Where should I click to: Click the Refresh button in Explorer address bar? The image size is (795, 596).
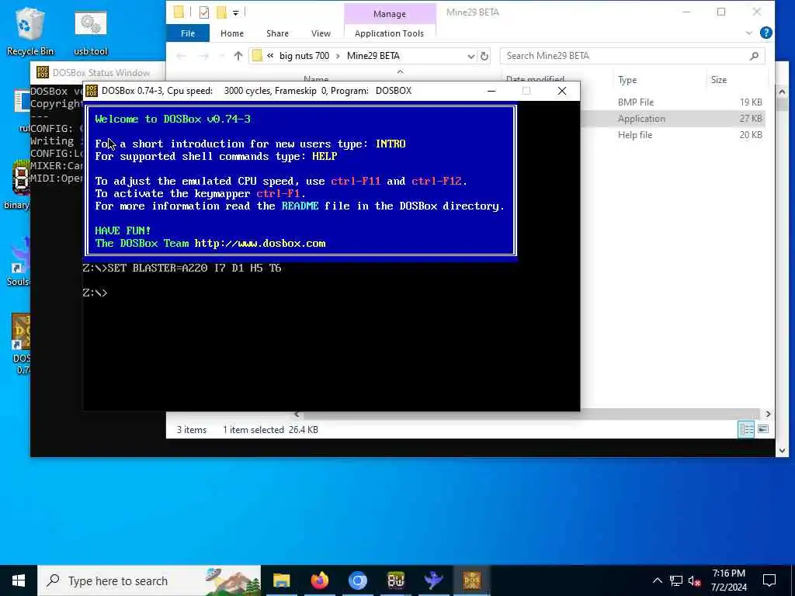pos(484,56)
